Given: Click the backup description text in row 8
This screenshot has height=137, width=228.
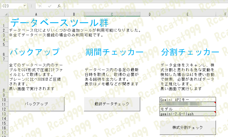Looking at the screenshot, I should pyautogui.click(x=36, y=77).
